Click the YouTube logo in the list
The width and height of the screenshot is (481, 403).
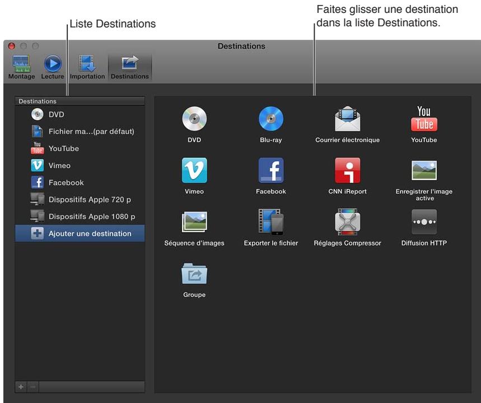coord(37,148)
